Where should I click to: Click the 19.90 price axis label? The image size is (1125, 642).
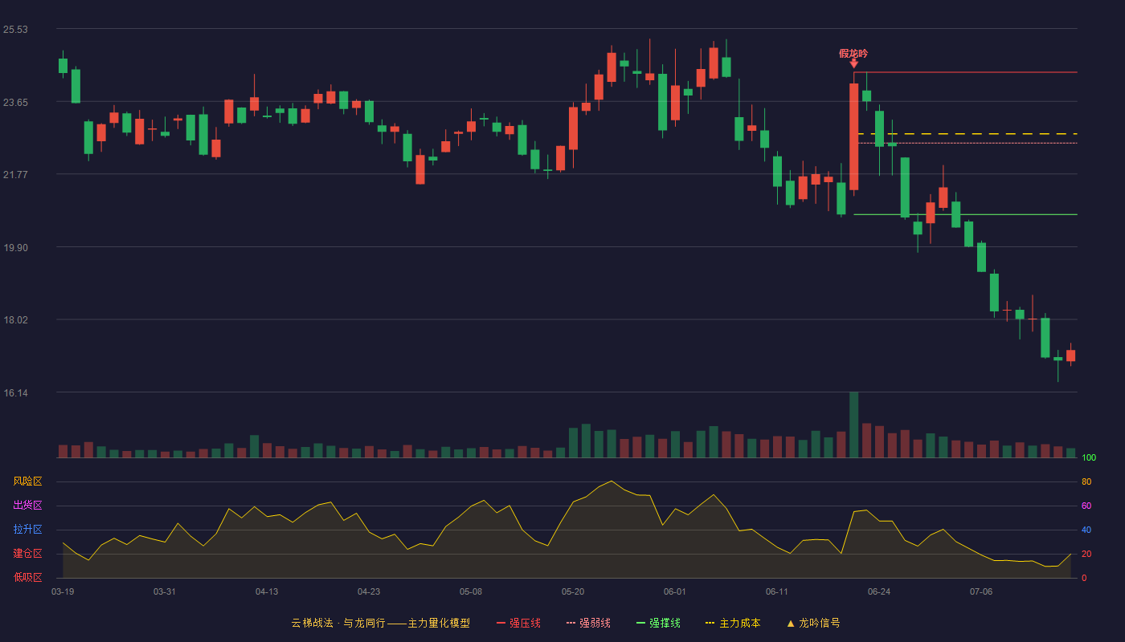coord(15,248)
